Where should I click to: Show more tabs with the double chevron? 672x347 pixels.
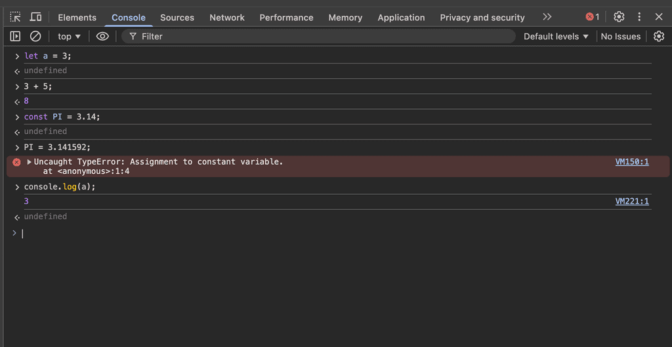pos(547,17)
